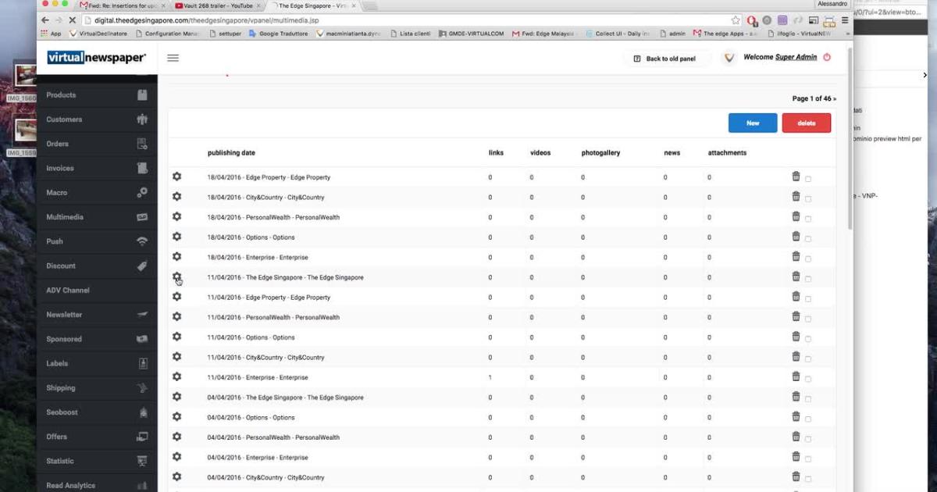Viewport: 937px width, 492px height.
Task: Open Multimedia section in sidebar
Action: click(65, 217)
